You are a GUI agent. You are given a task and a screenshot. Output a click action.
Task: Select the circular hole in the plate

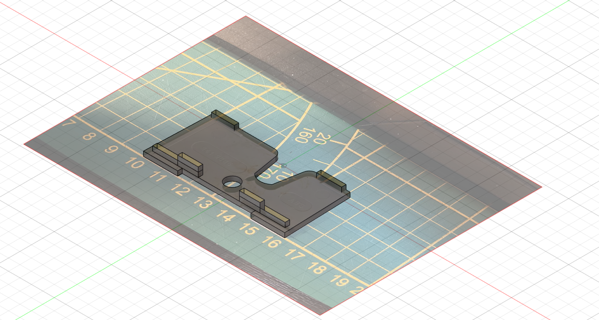point(232,183)
